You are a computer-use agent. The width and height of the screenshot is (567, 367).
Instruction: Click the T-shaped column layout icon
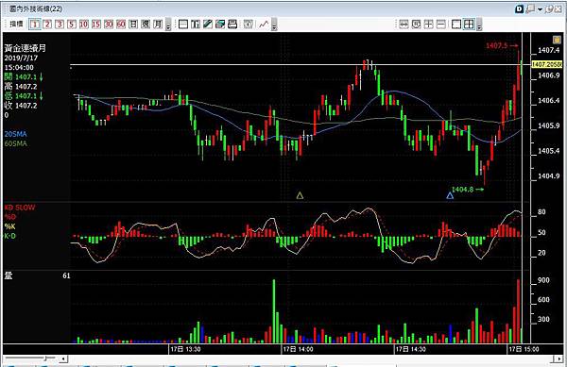(196, 25)
